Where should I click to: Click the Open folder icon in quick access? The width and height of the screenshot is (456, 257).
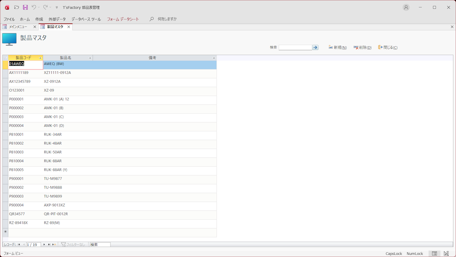(16, 8)
